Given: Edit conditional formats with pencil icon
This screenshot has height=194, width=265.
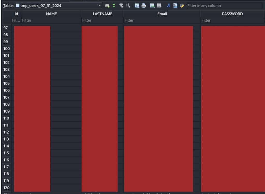Looking at the screenshot, I should (x=182, y=6).
